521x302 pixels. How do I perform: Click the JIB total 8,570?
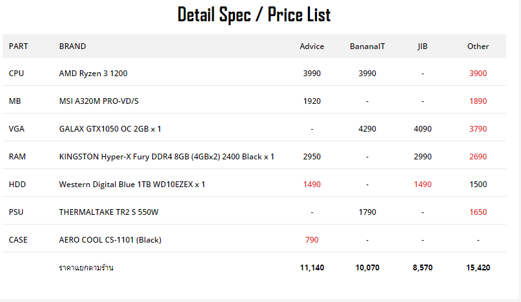[423, 267]
